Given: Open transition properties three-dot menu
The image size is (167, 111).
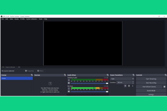Looking at the screenshot, I should pyautogui.click(x=133, y=86).
